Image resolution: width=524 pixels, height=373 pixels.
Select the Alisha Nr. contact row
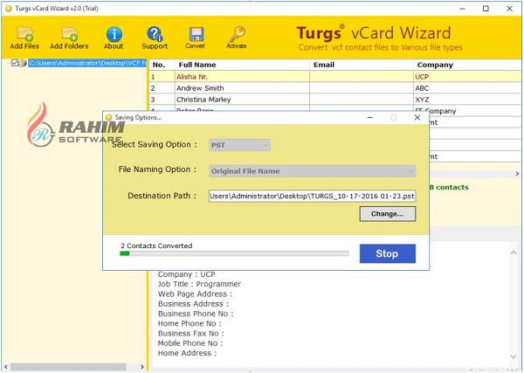pyautogui.click(x=335, y=77)
